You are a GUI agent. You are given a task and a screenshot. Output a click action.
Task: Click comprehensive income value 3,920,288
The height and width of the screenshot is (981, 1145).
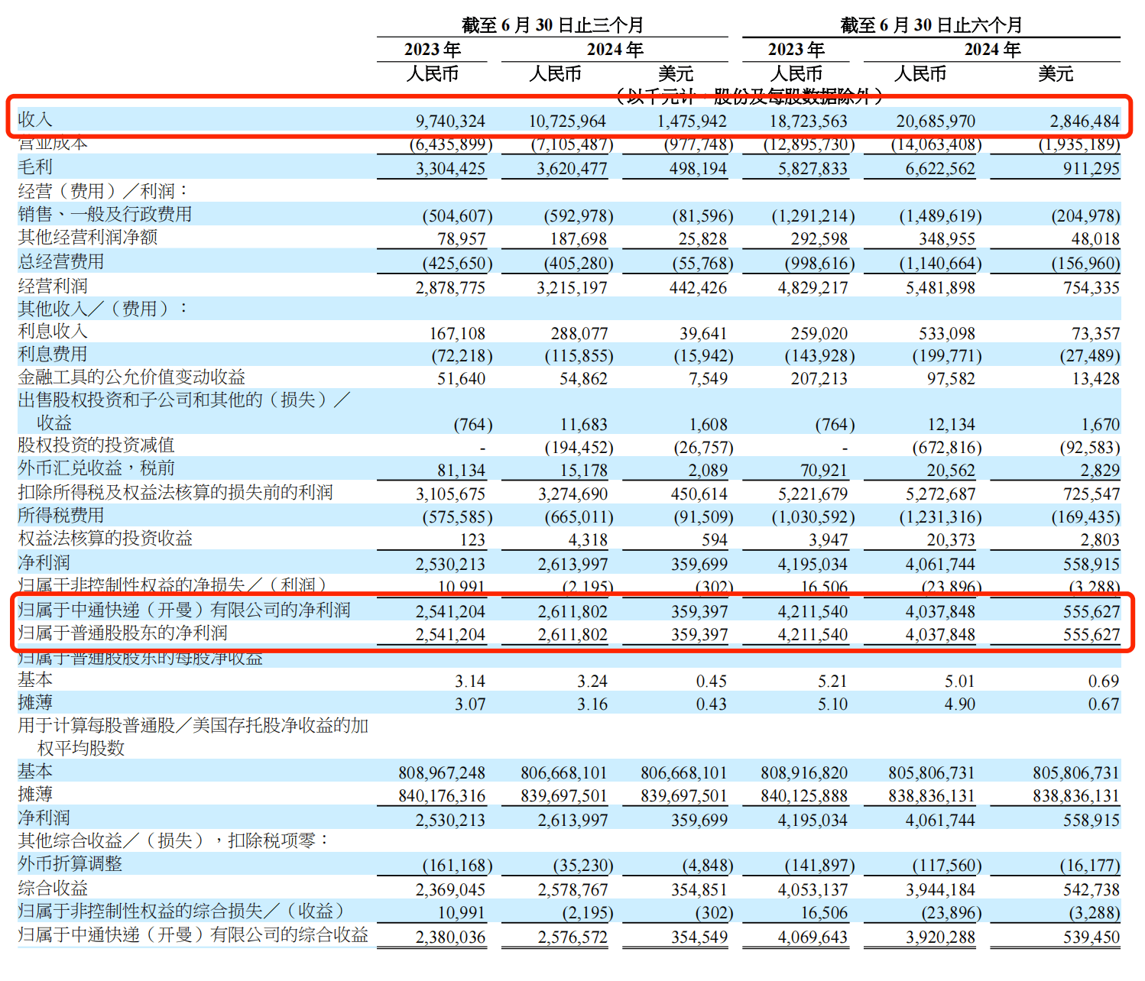coord(941,937)
